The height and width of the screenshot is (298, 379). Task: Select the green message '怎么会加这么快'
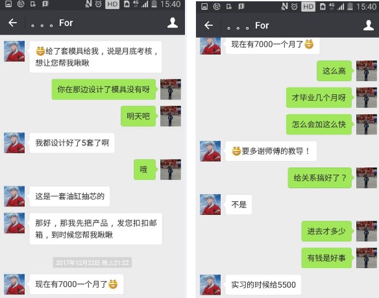[x=319, y=124]
